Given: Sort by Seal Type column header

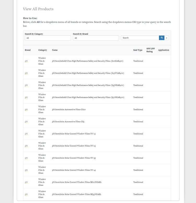Looking at the screenshot, I should [x=138, y=50].
